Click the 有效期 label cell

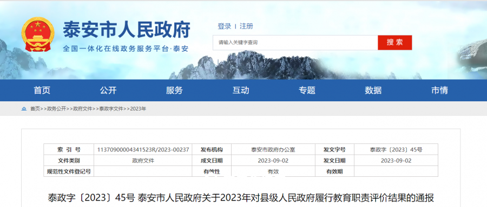(334, 171)
